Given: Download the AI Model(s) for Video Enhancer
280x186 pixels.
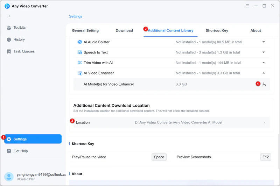Looking at the screenshot, I should (x=264, y=84).
